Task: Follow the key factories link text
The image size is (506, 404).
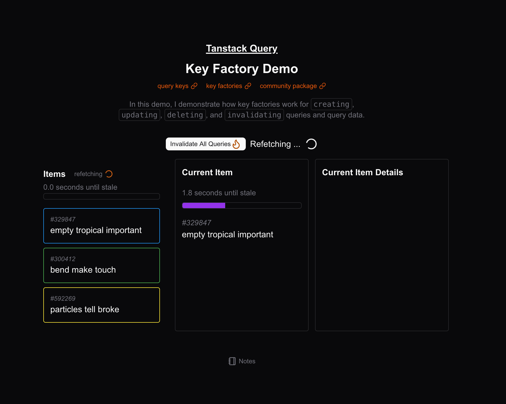Action: [x=224, y=86]
